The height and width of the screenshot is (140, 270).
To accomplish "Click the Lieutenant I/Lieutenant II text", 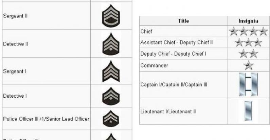I will click(168, 112).
